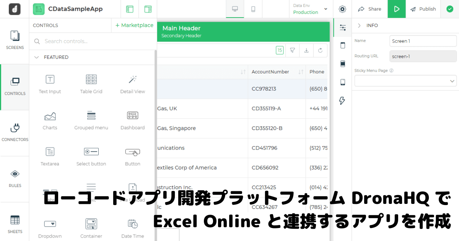Select the Text Input control
Viewport: 459px width, 241px height.
tap(50, 84)
